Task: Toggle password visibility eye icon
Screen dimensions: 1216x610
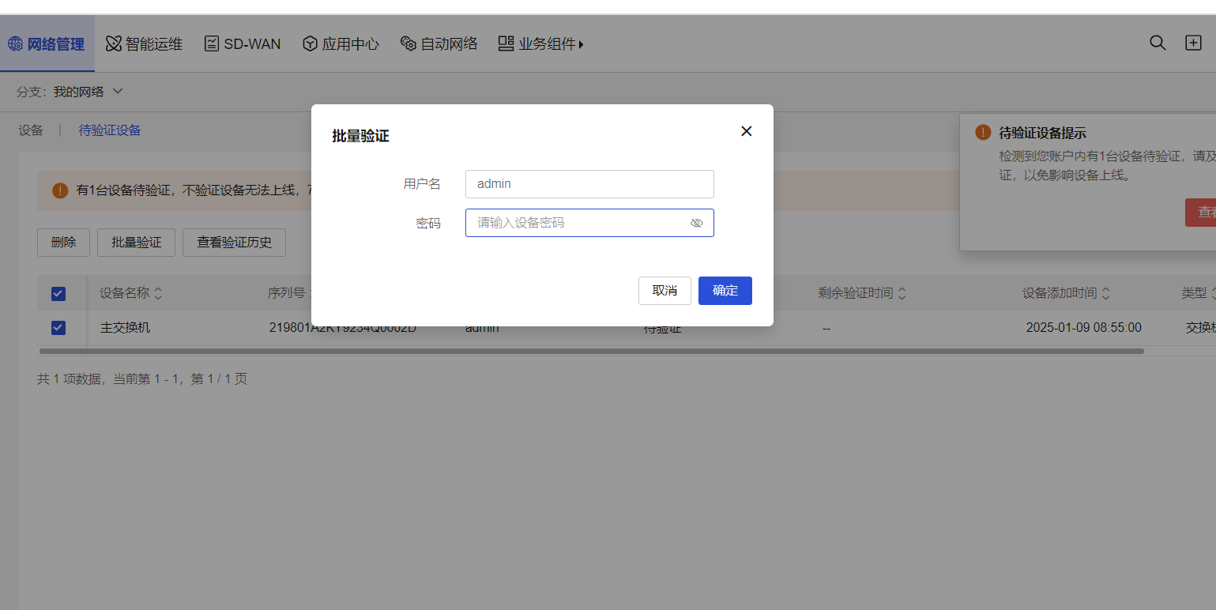Action: coord(696,224)
